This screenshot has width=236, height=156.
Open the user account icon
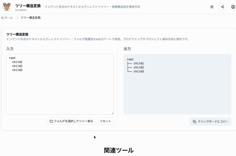[x=233, y=7]
